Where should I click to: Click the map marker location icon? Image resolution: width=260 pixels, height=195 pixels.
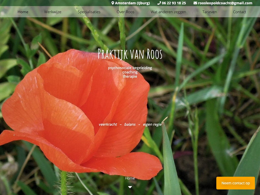click(113, 3)
